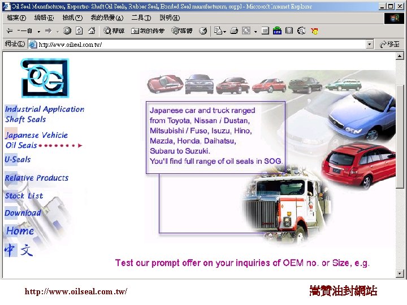This screenshot has width=407, height=305.
Task: Click the IE page icon in address bar
Action: [33, 45]
